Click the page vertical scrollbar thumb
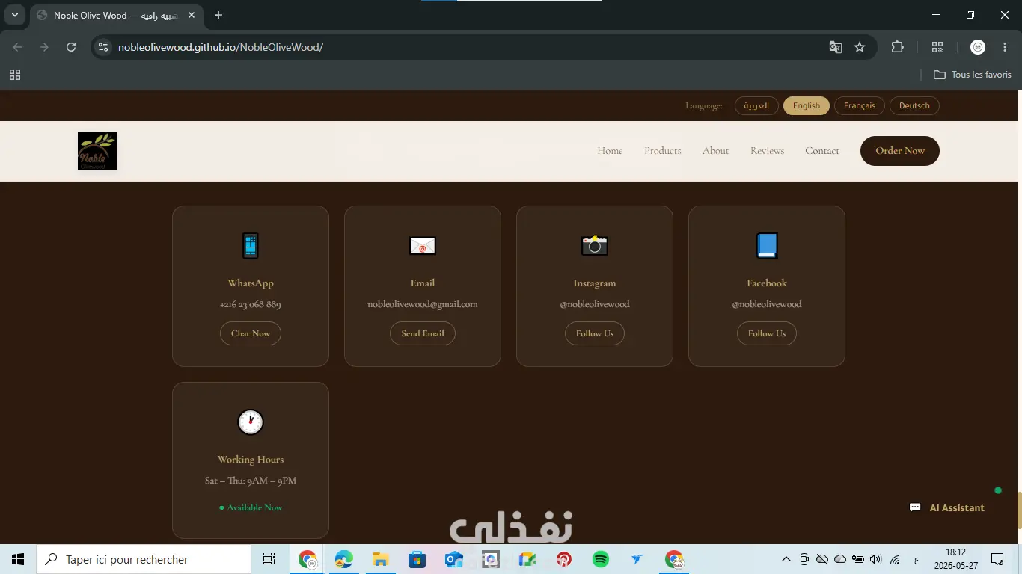Viewport: 1022px width, 574px height. 1018,510
